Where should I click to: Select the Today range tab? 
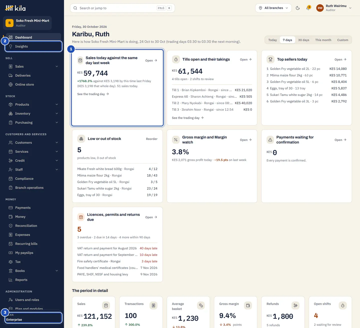[x=272, y=40]
